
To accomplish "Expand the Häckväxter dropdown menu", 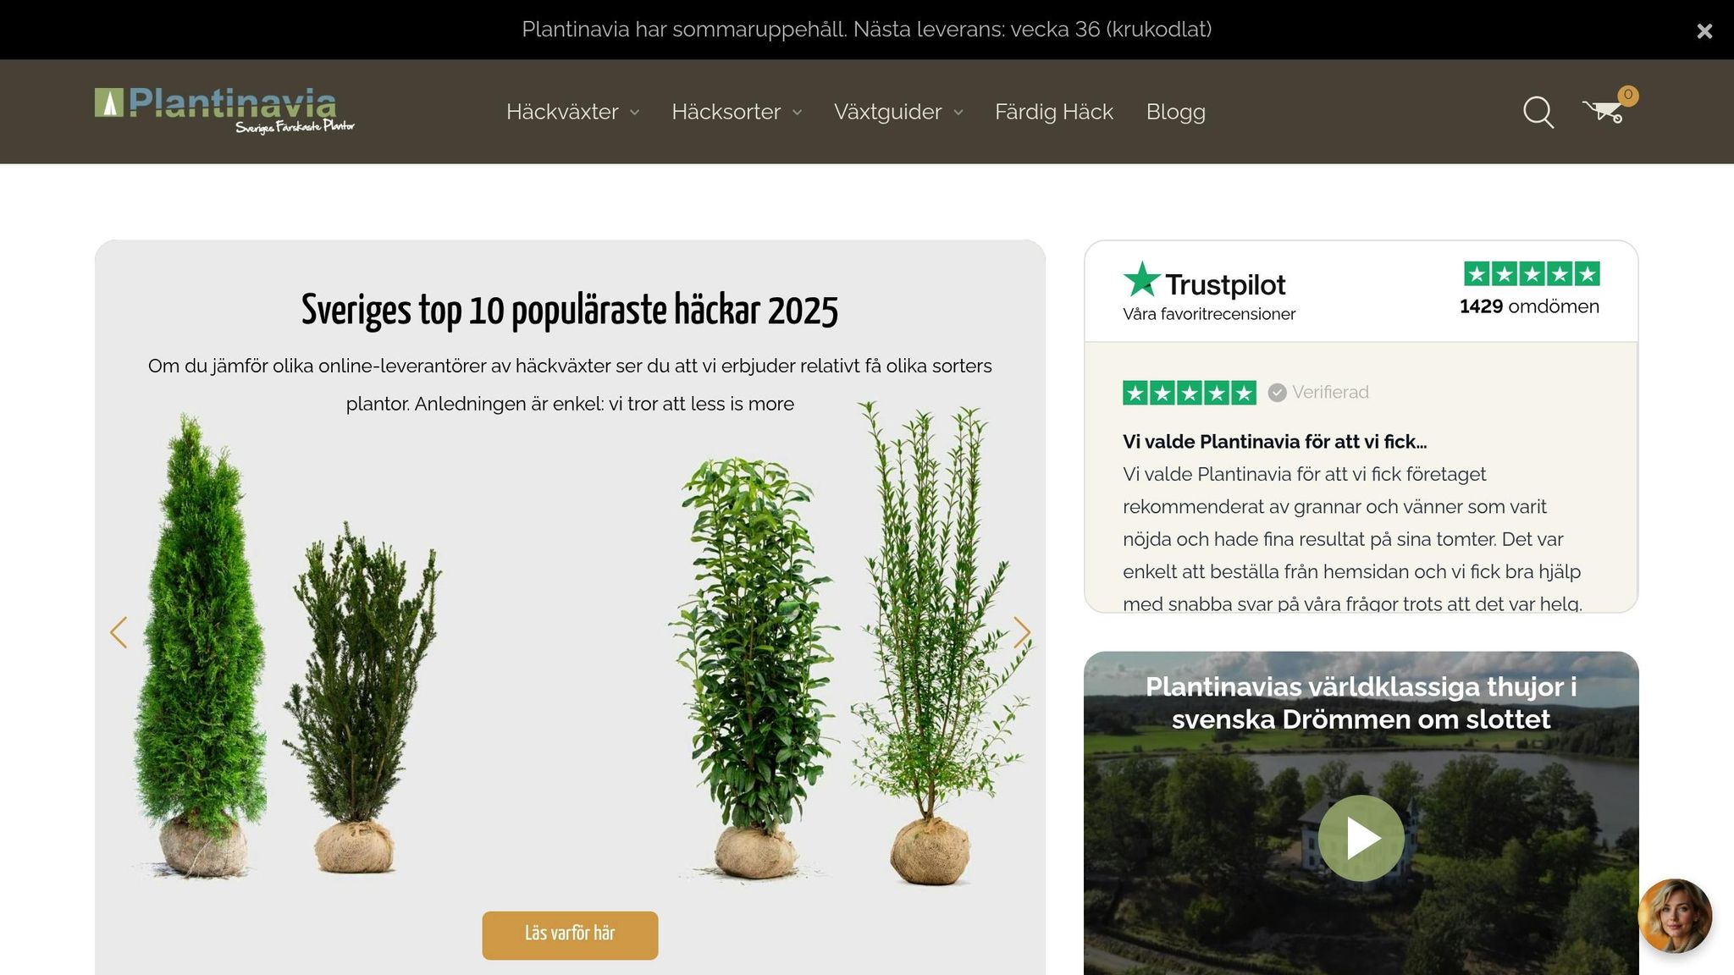I will (572, 112).
